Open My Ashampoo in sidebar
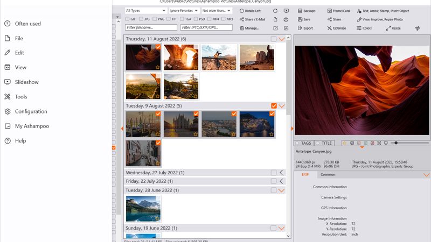 [x=26, y=126]
